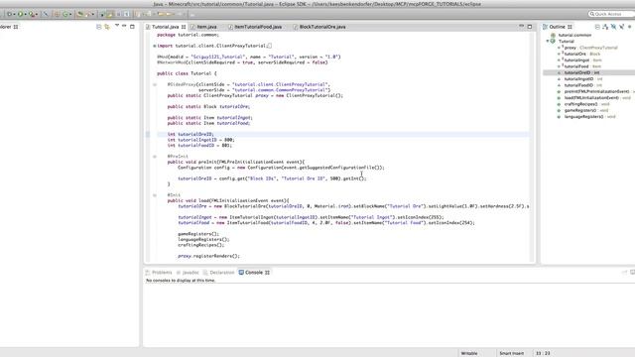Viewport: 635px width, 357px height.
Task: Open Package Explorer view menu triangle
Action: [117, 26]
